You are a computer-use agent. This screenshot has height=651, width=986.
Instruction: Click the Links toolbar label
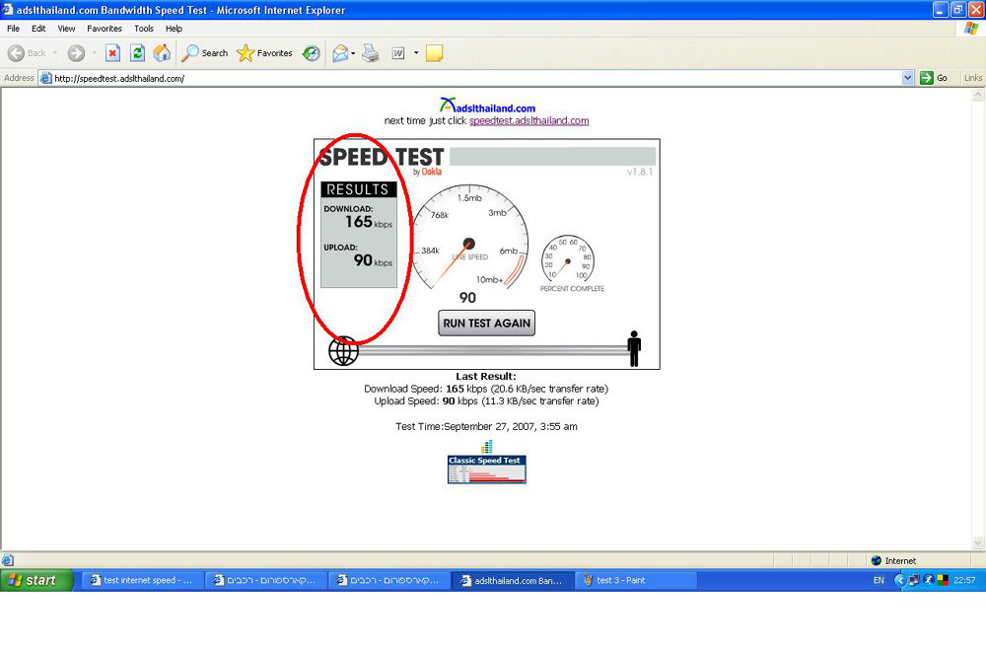point(973,78)
